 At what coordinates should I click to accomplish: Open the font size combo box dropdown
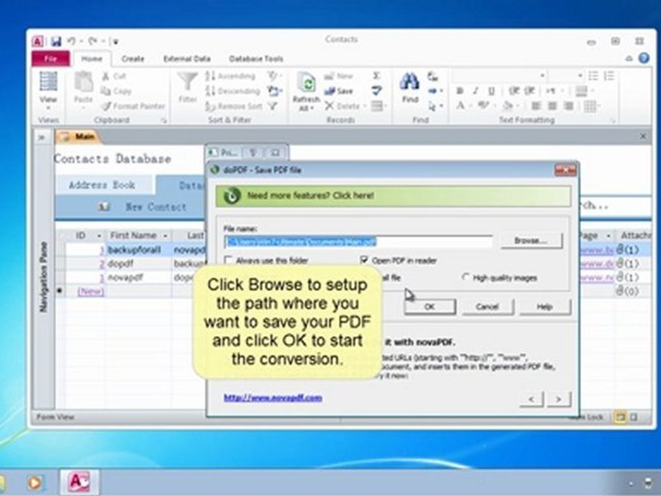[580, 76]
